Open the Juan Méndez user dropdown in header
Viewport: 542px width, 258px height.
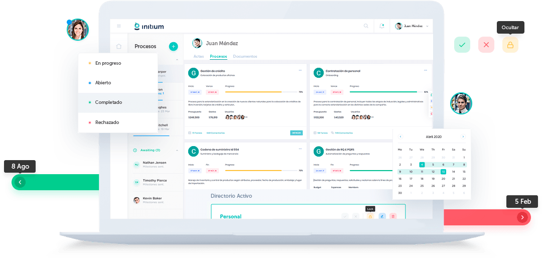[x=412, y=26]
